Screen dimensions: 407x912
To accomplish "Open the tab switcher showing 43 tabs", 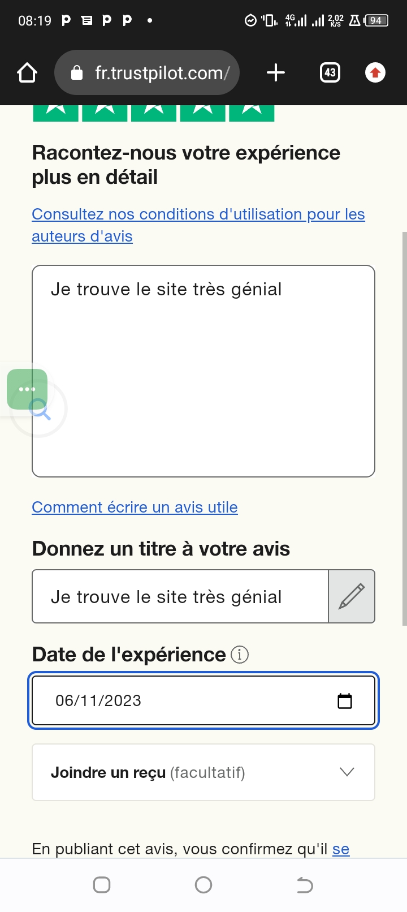I will click(330, 73).
